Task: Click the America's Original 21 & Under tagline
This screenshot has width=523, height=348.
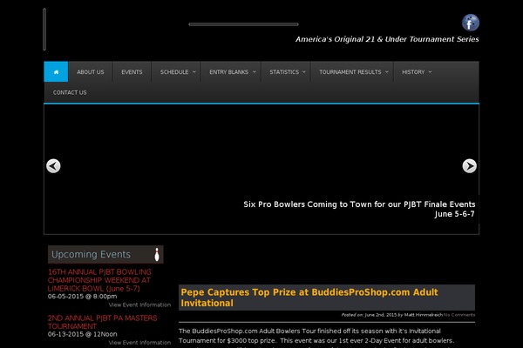Action: click(x=387, y=39)
